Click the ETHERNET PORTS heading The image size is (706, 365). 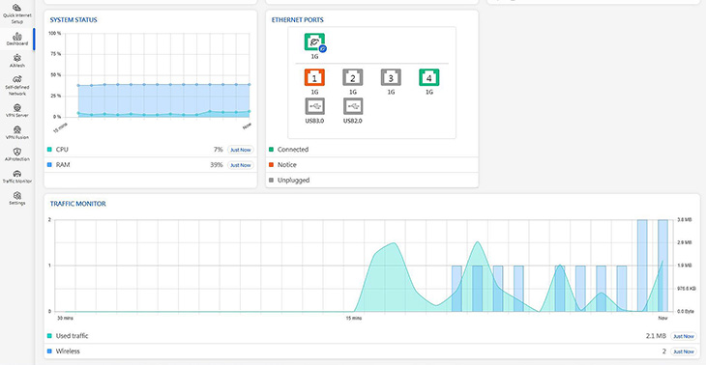pos(298,19)
